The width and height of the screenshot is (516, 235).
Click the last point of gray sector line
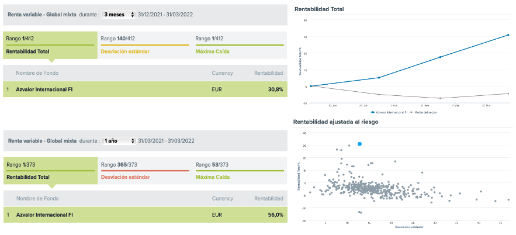508,94
